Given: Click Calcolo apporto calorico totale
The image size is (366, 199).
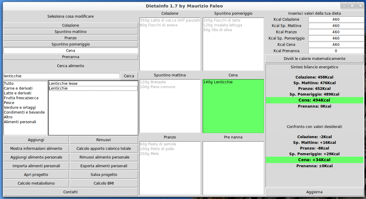Looking at the screenshot, I should [103, 149].
